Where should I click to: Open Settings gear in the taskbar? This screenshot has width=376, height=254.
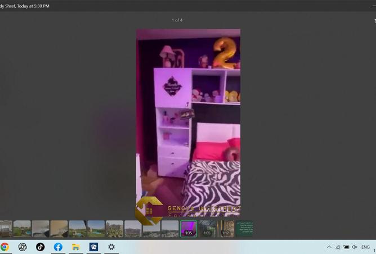point(111,247)
